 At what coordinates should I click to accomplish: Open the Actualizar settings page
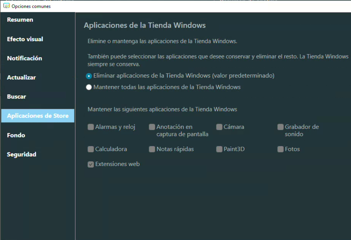click(21, 78)
